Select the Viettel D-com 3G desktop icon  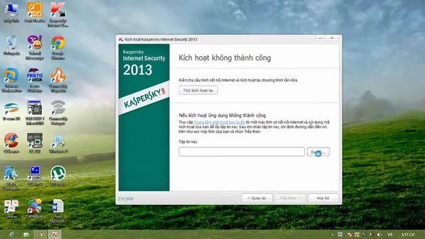click(11, 111)
